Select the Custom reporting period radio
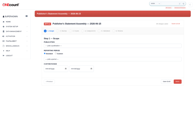The height and width of the screenshot is (121, 195). click(x=56, y=54)
